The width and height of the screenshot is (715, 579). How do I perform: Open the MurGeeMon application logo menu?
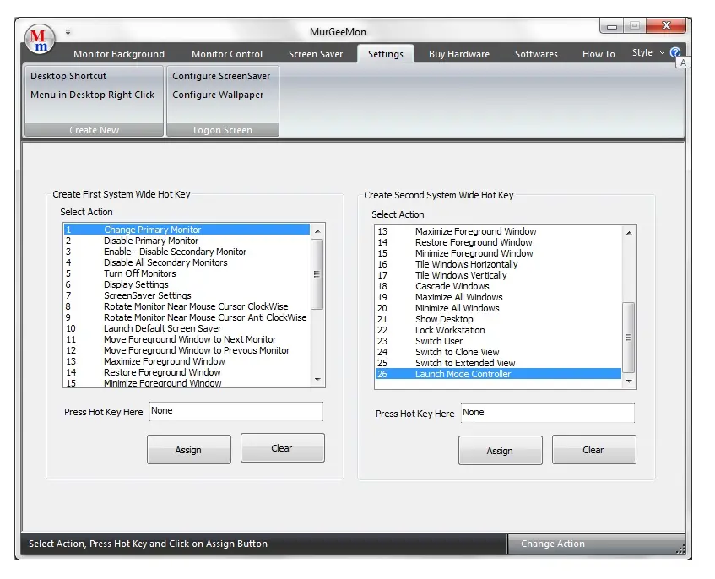pos(40,39)
